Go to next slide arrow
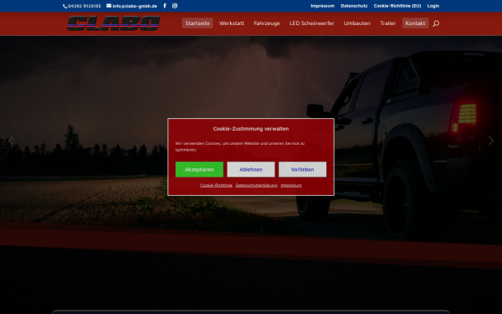 coord(491,141)
